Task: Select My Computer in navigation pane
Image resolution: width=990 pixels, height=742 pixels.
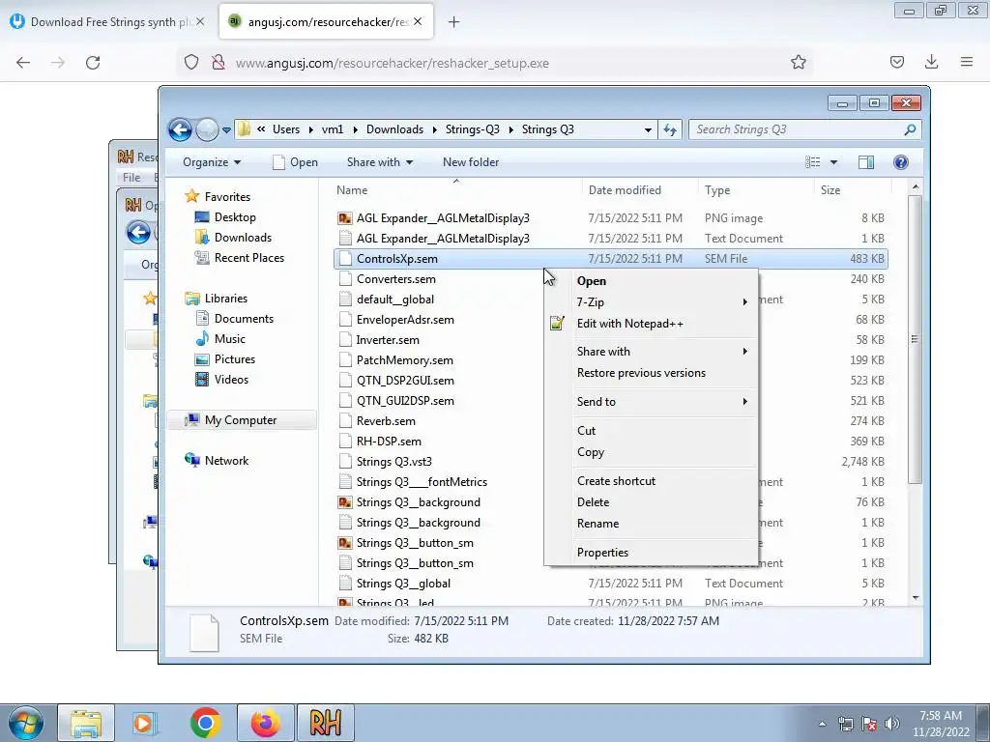Action: tap(241, 420)
